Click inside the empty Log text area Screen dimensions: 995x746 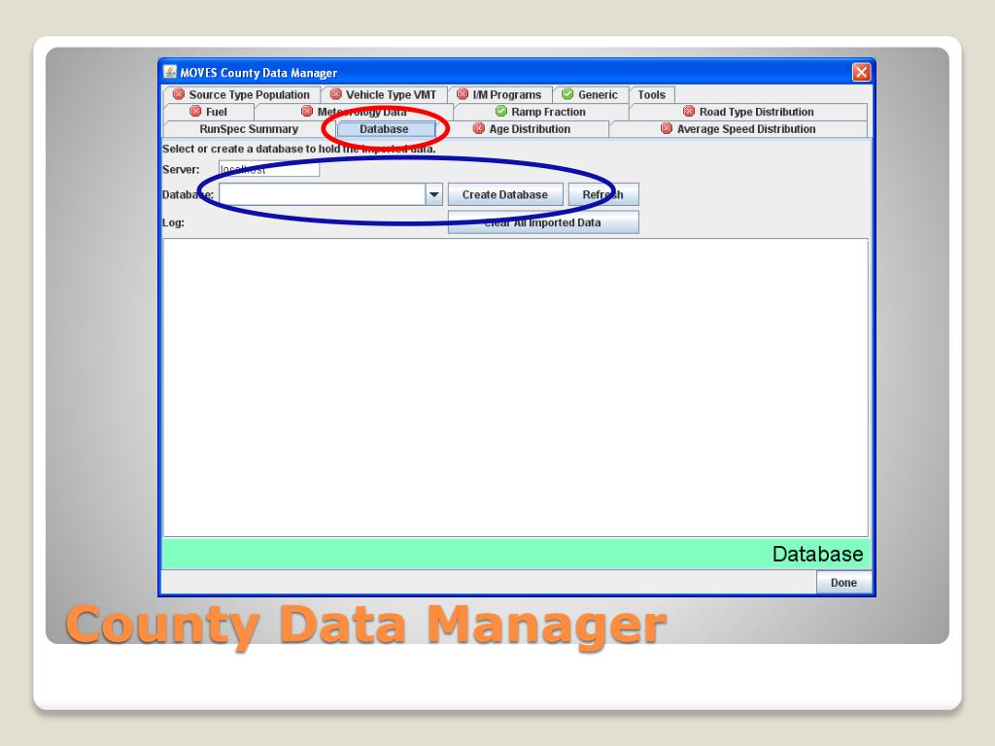tap(515, 388)
